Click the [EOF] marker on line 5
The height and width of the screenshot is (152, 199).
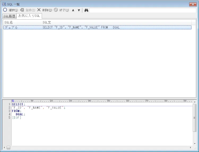click(x=17, y=118)
